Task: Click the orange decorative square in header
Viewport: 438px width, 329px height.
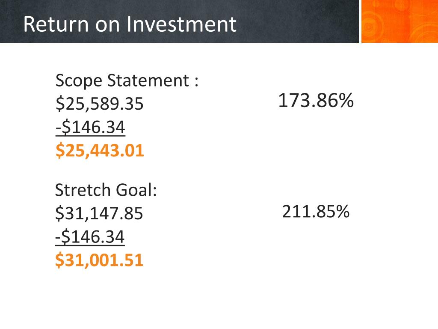Action: [x=400, y=21]
